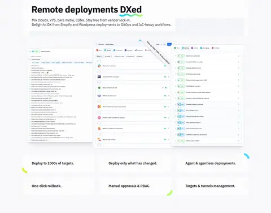Open the green-icon first tab in right panel
Screen dimensions: 271x213
click(x=177, y=48)
